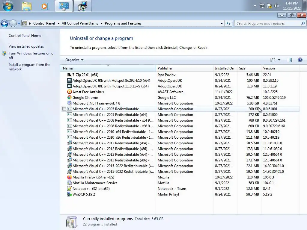Open the recent pages dropdown arrow
The image size is (307, 230).
point(19,23)
